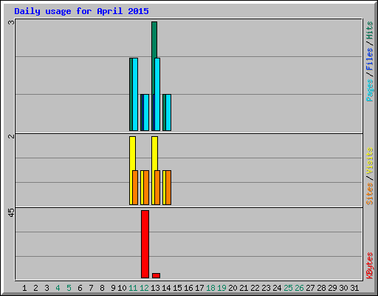
Task: Click the cyan Pages bar for day 13
Action: (x=157, y=94)
